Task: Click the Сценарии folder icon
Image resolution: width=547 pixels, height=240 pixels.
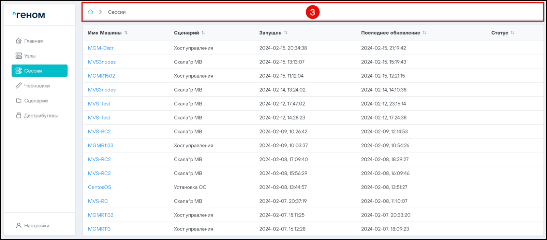Action: click(x=19, y=101)
